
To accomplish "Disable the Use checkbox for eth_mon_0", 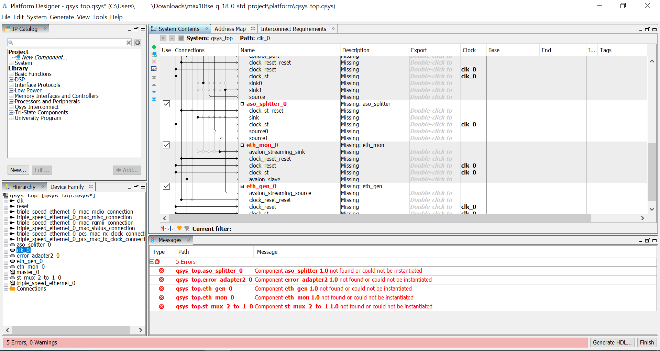I will (166, 145).
